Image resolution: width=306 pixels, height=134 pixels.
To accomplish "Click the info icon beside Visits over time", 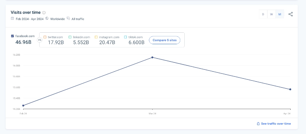I will pyautogui.click(x=44, y=13).
